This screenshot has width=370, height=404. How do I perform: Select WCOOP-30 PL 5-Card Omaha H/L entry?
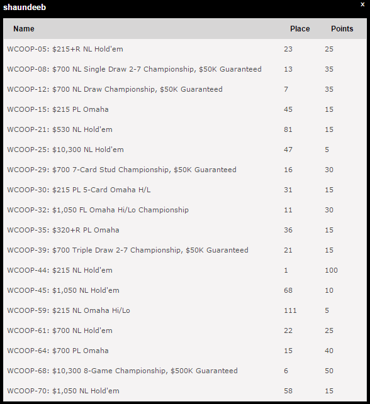click(x=185, y=190)
